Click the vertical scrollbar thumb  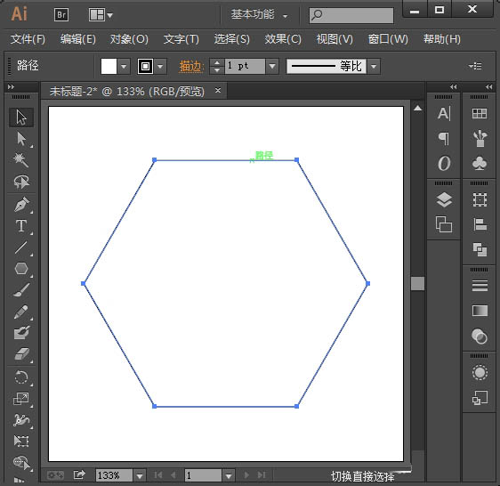[418, 283]
